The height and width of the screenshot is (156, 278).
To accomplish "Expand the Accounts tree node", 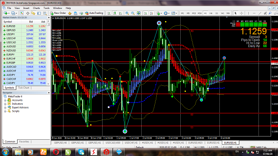I will pyautogui.click(x=5, y=100).
